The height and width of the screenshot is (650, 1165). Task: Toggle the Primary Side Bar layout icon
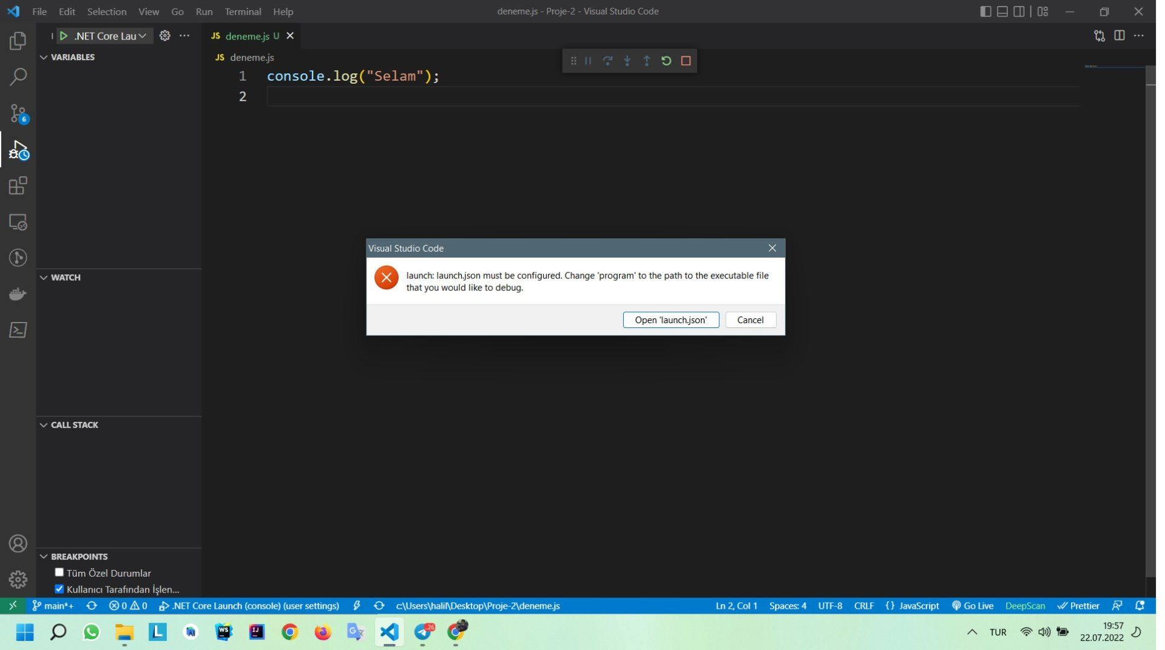pyautogui.click(x=985, y=12)
